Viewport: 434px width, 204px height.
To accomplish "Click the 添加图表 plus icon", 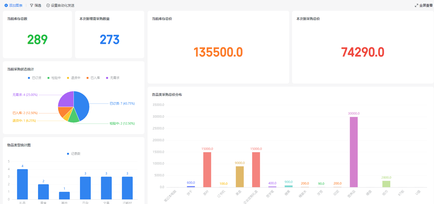I will pyautogui.click(x=6, y=5).
